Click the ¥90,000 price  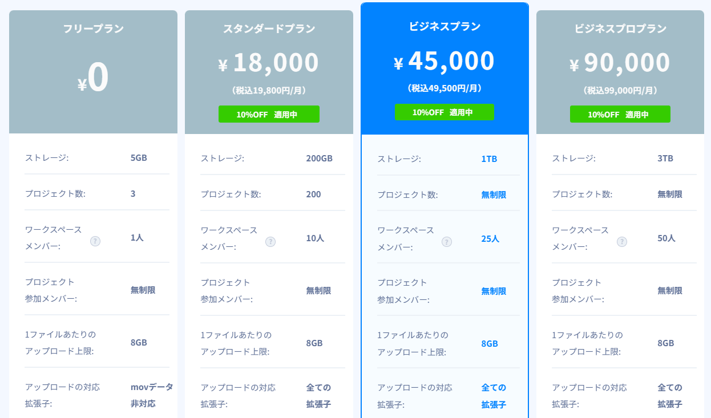pyautogui.click(x=620, y=63)
